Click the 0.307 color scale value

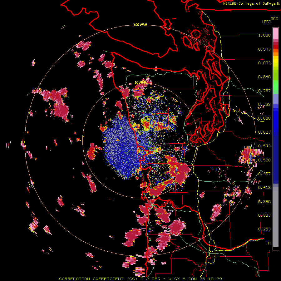tap(264, 215)
